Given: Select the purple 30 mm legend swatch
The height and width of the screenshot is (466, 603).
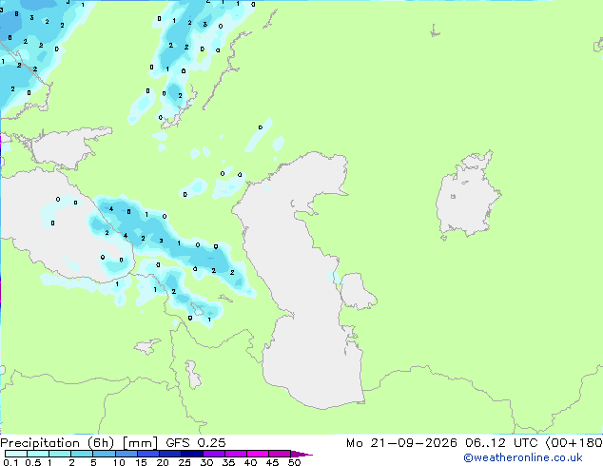Looking at the screenshot, I should (x=214, y=454).
